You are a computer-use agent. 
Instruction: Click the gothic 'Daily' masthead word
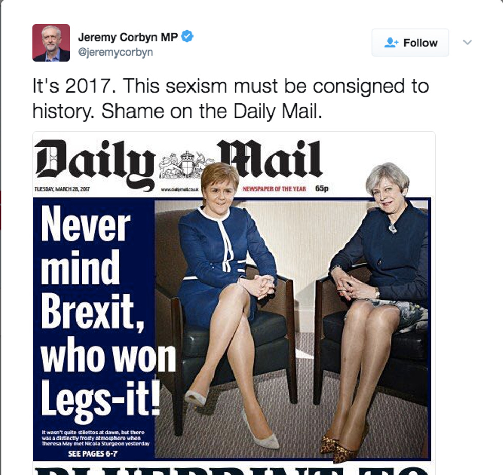coord(95,163)
